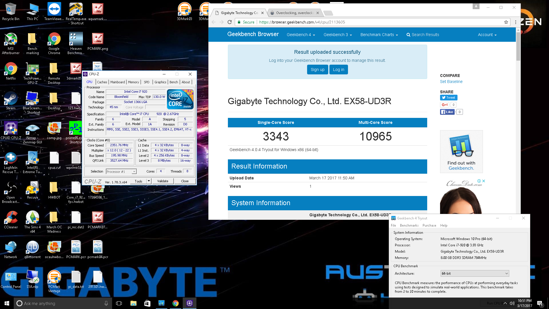
Task: Expand the Geekbench 4 dropdown menu
Action: coord(301,35)
